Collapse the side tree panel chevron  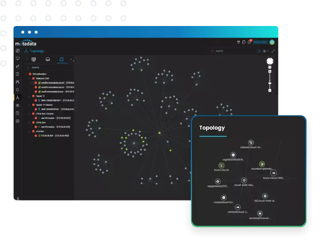coord(74,61)
